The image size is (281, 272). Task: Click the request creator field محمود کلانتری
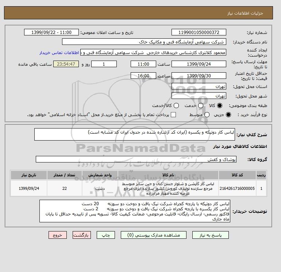pos(153,53)
